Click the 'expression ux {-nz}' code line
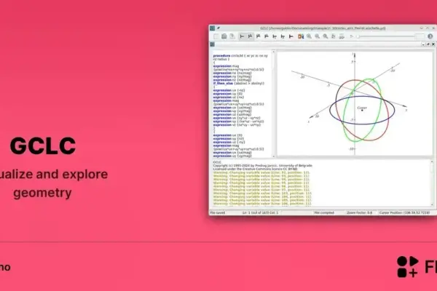The height and width of the screenshot is (291, 437). 229,90
